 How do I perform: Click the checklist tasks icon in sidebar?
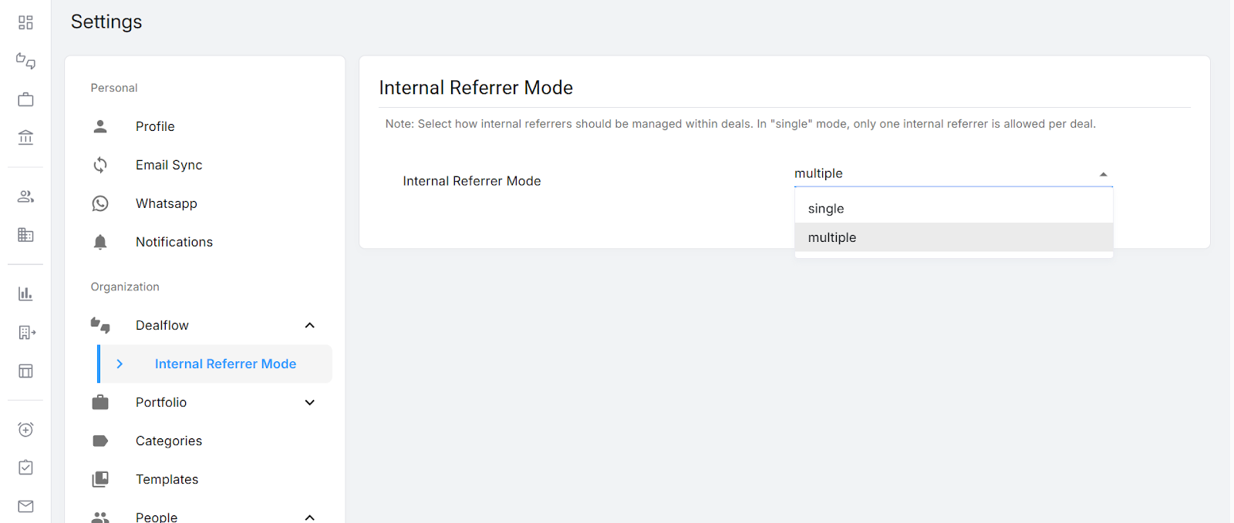click(25, 468)
